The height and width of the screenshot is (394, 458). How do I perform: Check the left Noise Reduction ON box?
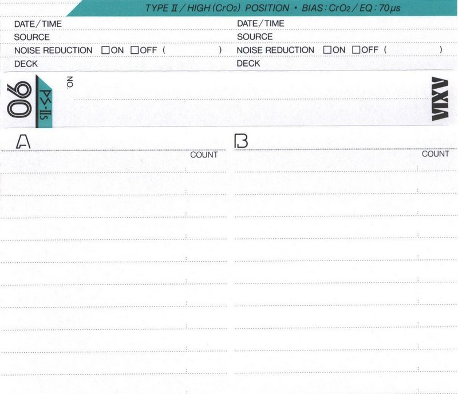[x=105, y=50]
